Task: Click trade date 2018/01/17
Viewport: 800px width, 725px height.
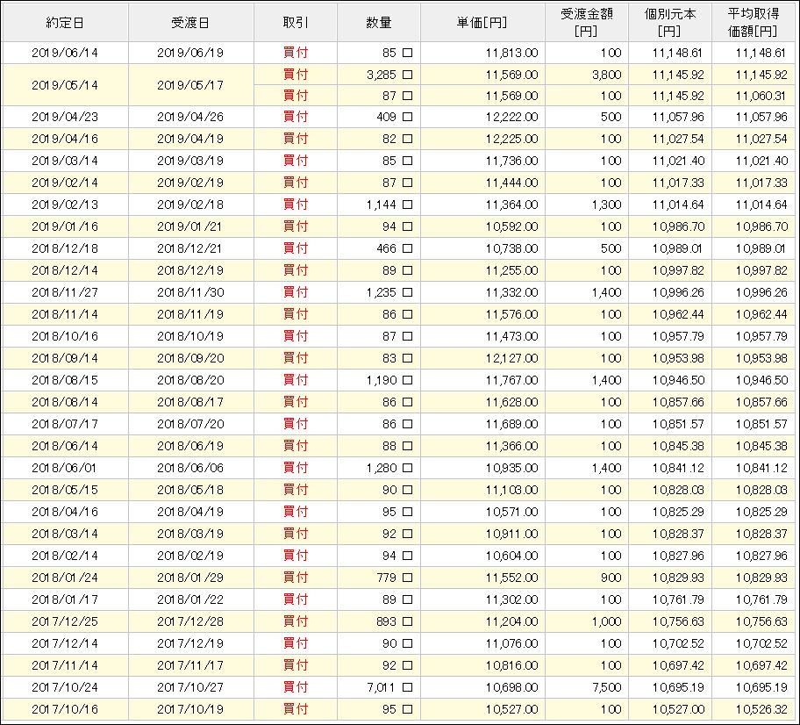Action: coord(65,599)
